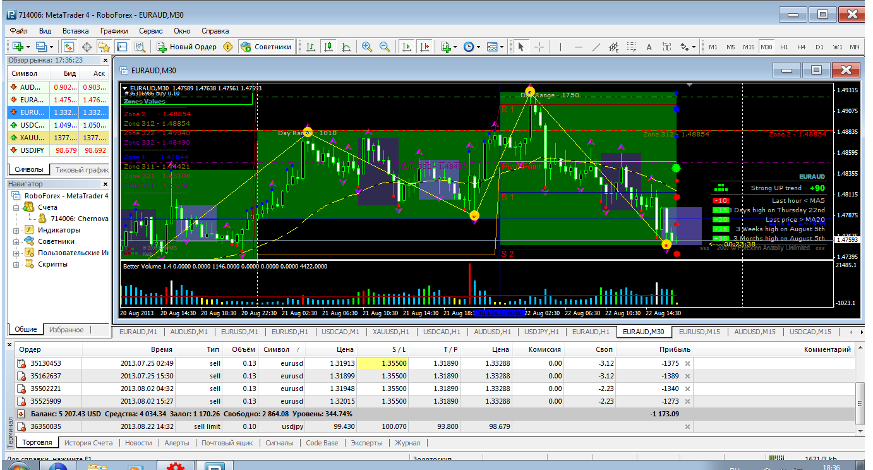Viewport: 873px width, 470px height.
Task: Open the Periodicity clock dropdown
Action: click(x=471, y=47)
